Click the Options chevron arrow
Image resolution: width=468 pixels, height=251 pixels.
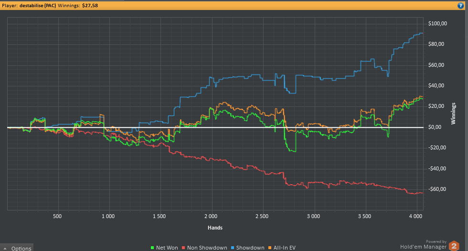tap(5, 248)
